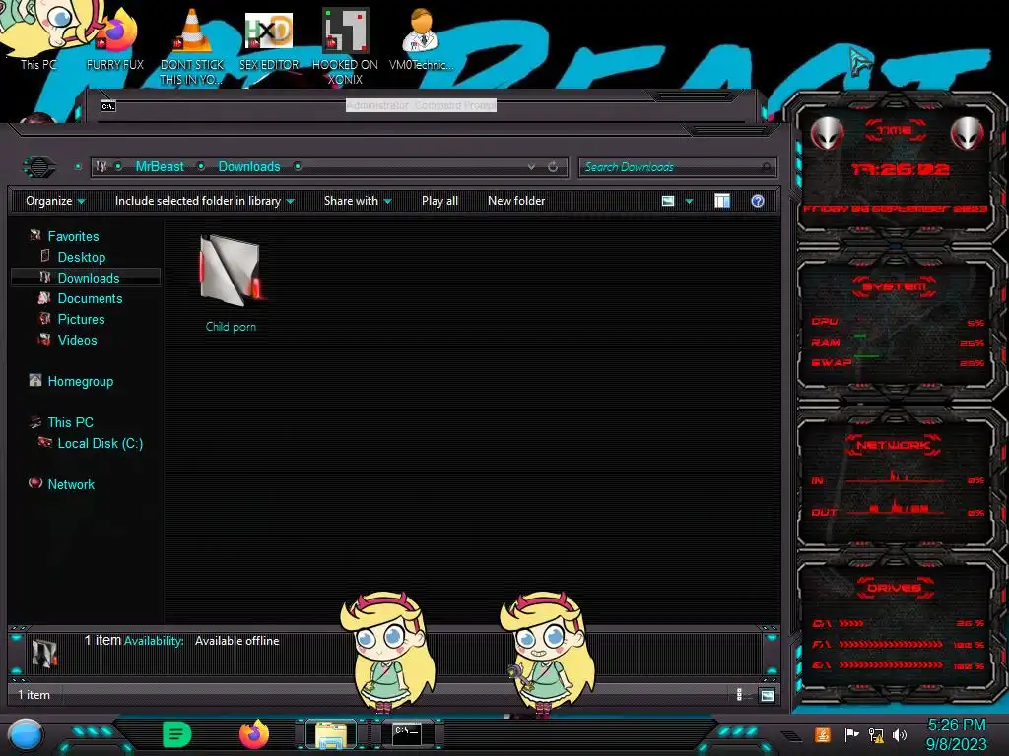Click the C:\ drive usage bar
Image resolution: width=1009 pixels, height=756 pixels.
click(x=852, y=623)
